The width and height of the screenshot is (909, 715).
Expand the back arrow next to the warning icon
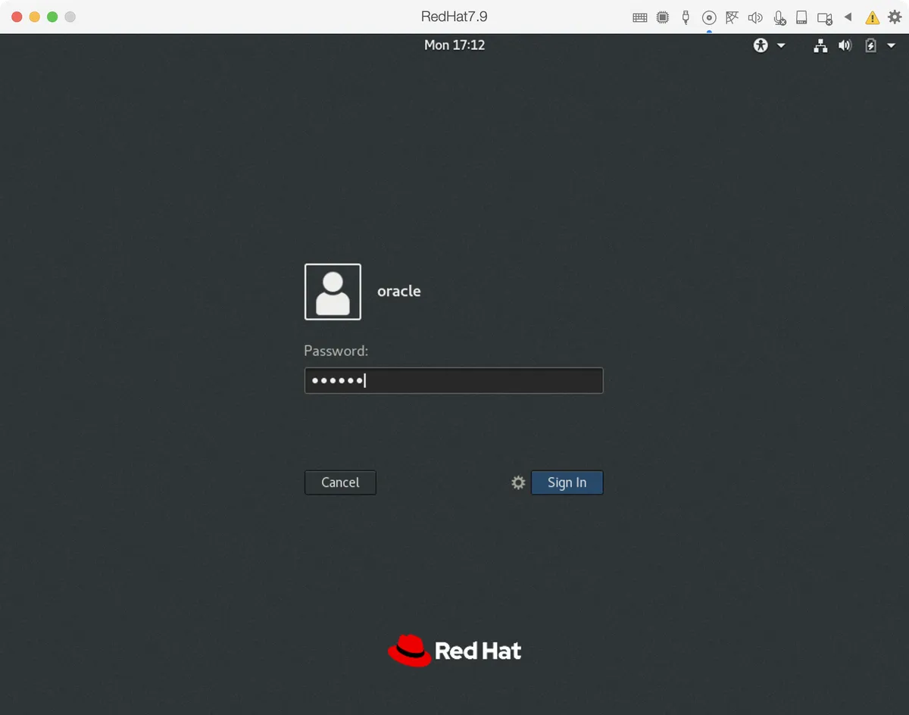point(848,17)
